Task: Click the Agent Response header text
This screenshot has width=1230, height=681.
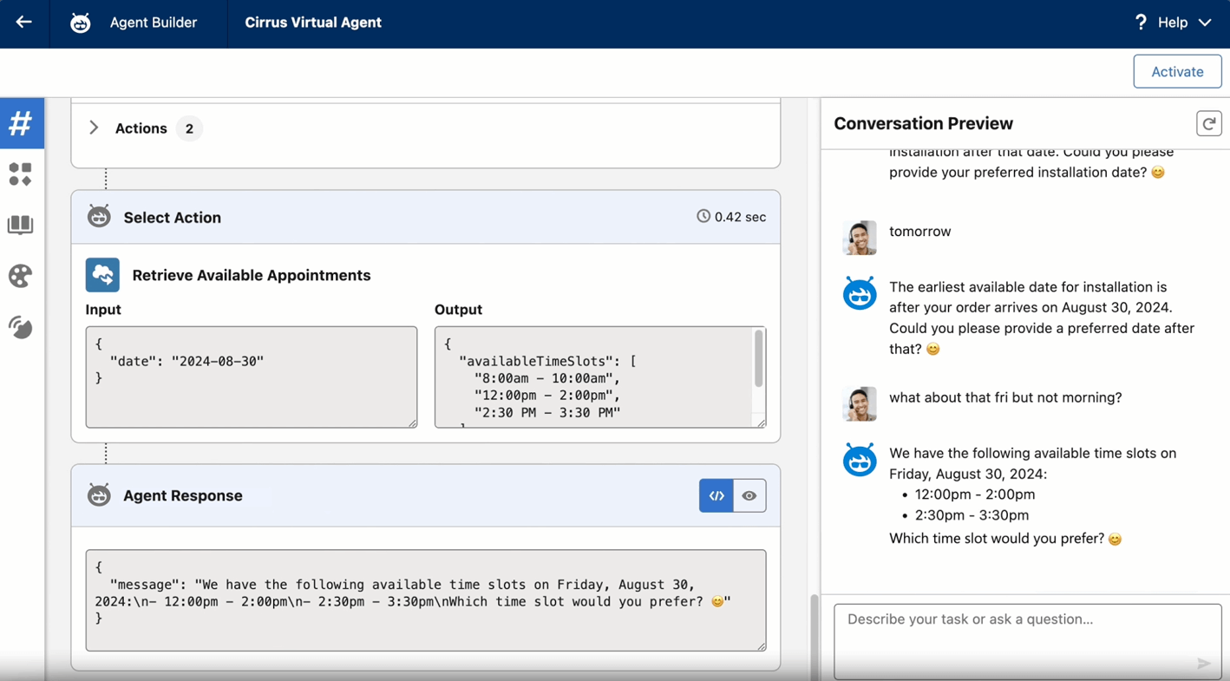Action: point(183,496)
